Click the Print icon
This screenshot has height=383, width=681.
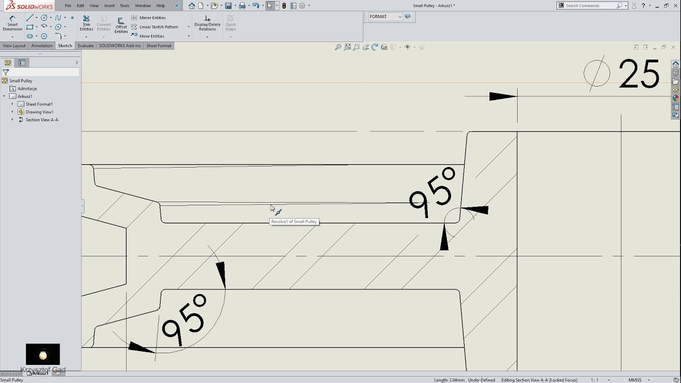(242, 5)
